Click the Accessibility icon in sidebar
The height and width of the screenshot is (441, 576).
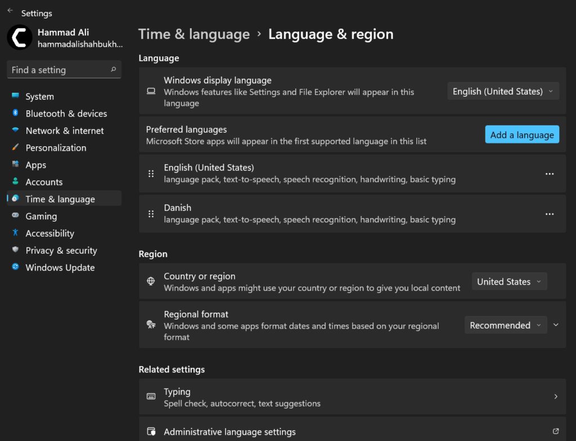15,233
